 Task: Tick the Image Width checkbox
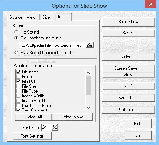pyautogui.click(x=19, y=96)
